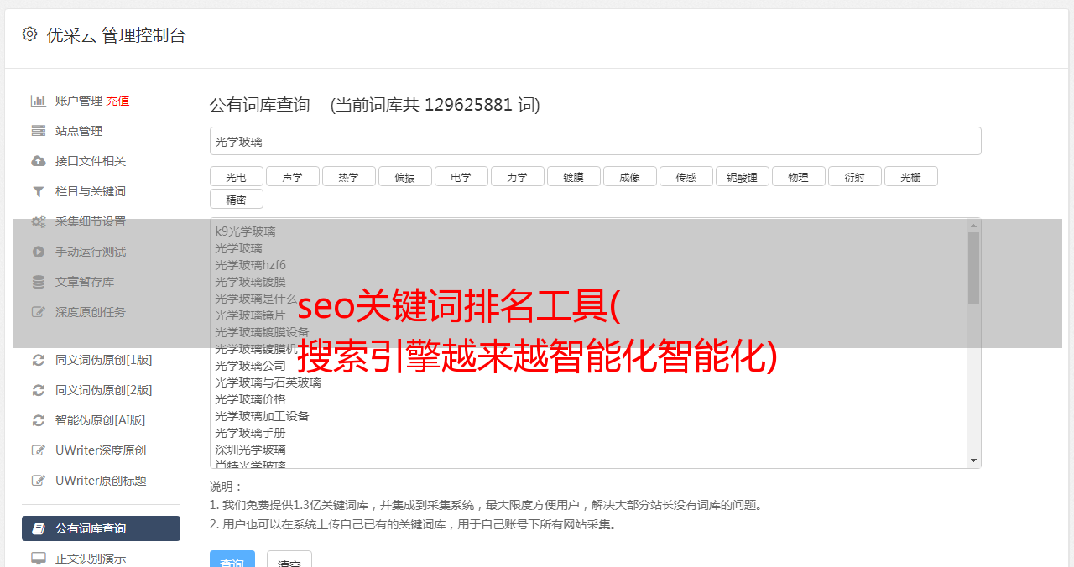1074x567 pixels.
Task: Click 光学玻璃加工设备 in the results list
Action: tap(262, 416)
